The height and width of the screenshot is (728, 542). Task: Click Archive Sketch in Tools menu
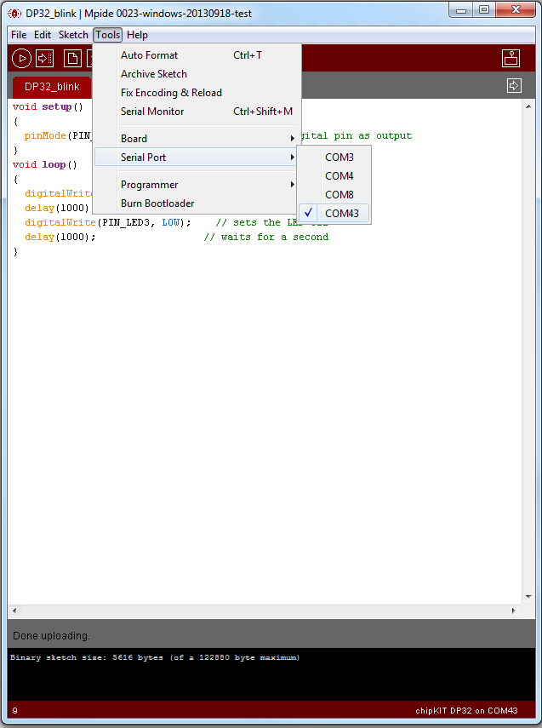pos(154,74)
